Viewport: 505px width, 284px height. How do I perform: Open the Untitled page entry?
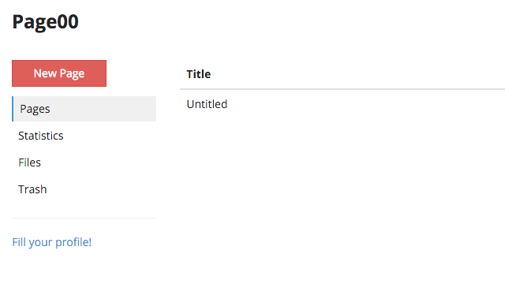point(207,104)
